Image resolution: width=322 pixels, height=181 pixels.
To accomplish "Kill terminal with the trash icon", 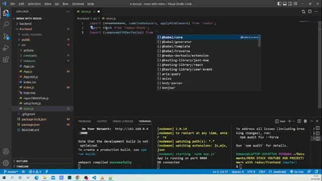I will (x=305, y=121).
